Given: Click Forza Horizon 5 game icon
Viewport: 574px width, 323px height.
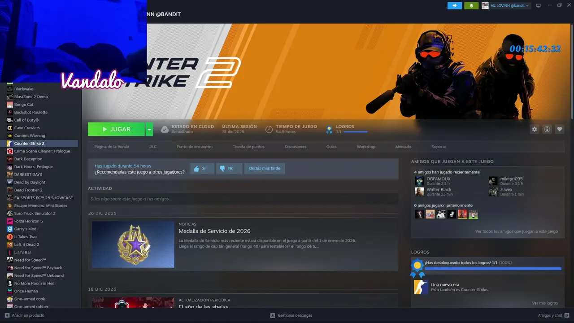Looking at the screenshot, I should coord(10,221).
